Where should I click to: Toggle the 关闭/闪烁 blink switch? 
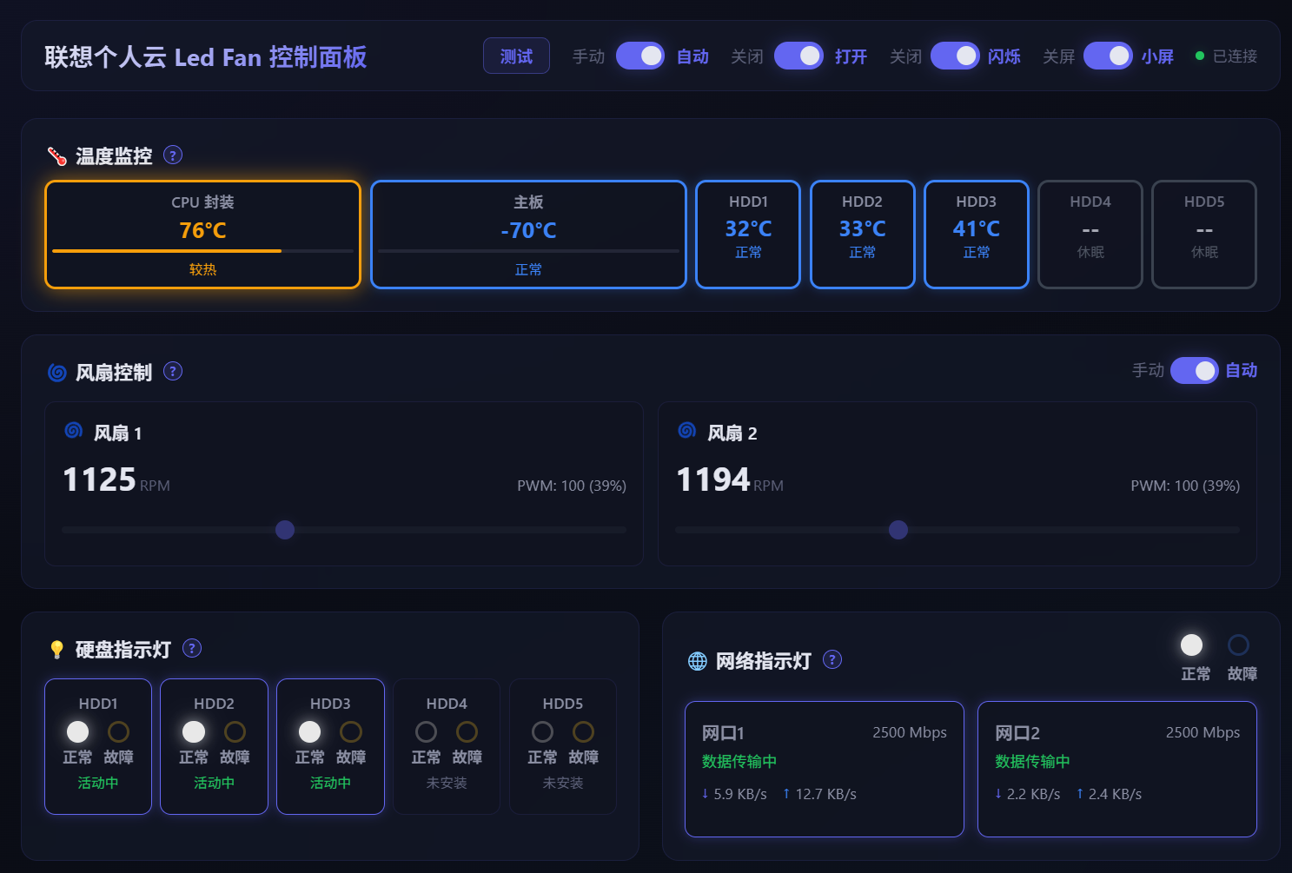click(955, 56)
